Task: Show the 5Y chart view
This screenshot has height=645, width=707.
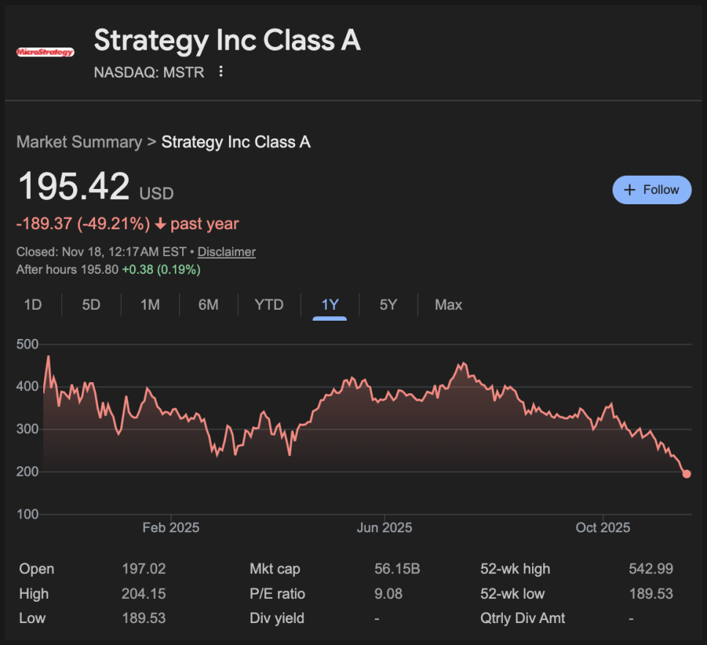Action: (388, 305)
